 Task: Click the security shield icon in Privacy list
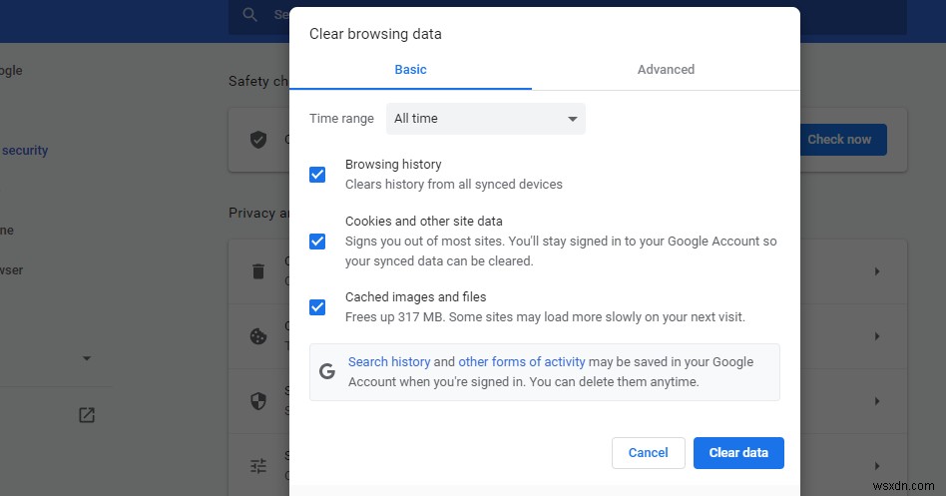pos(258,400)
